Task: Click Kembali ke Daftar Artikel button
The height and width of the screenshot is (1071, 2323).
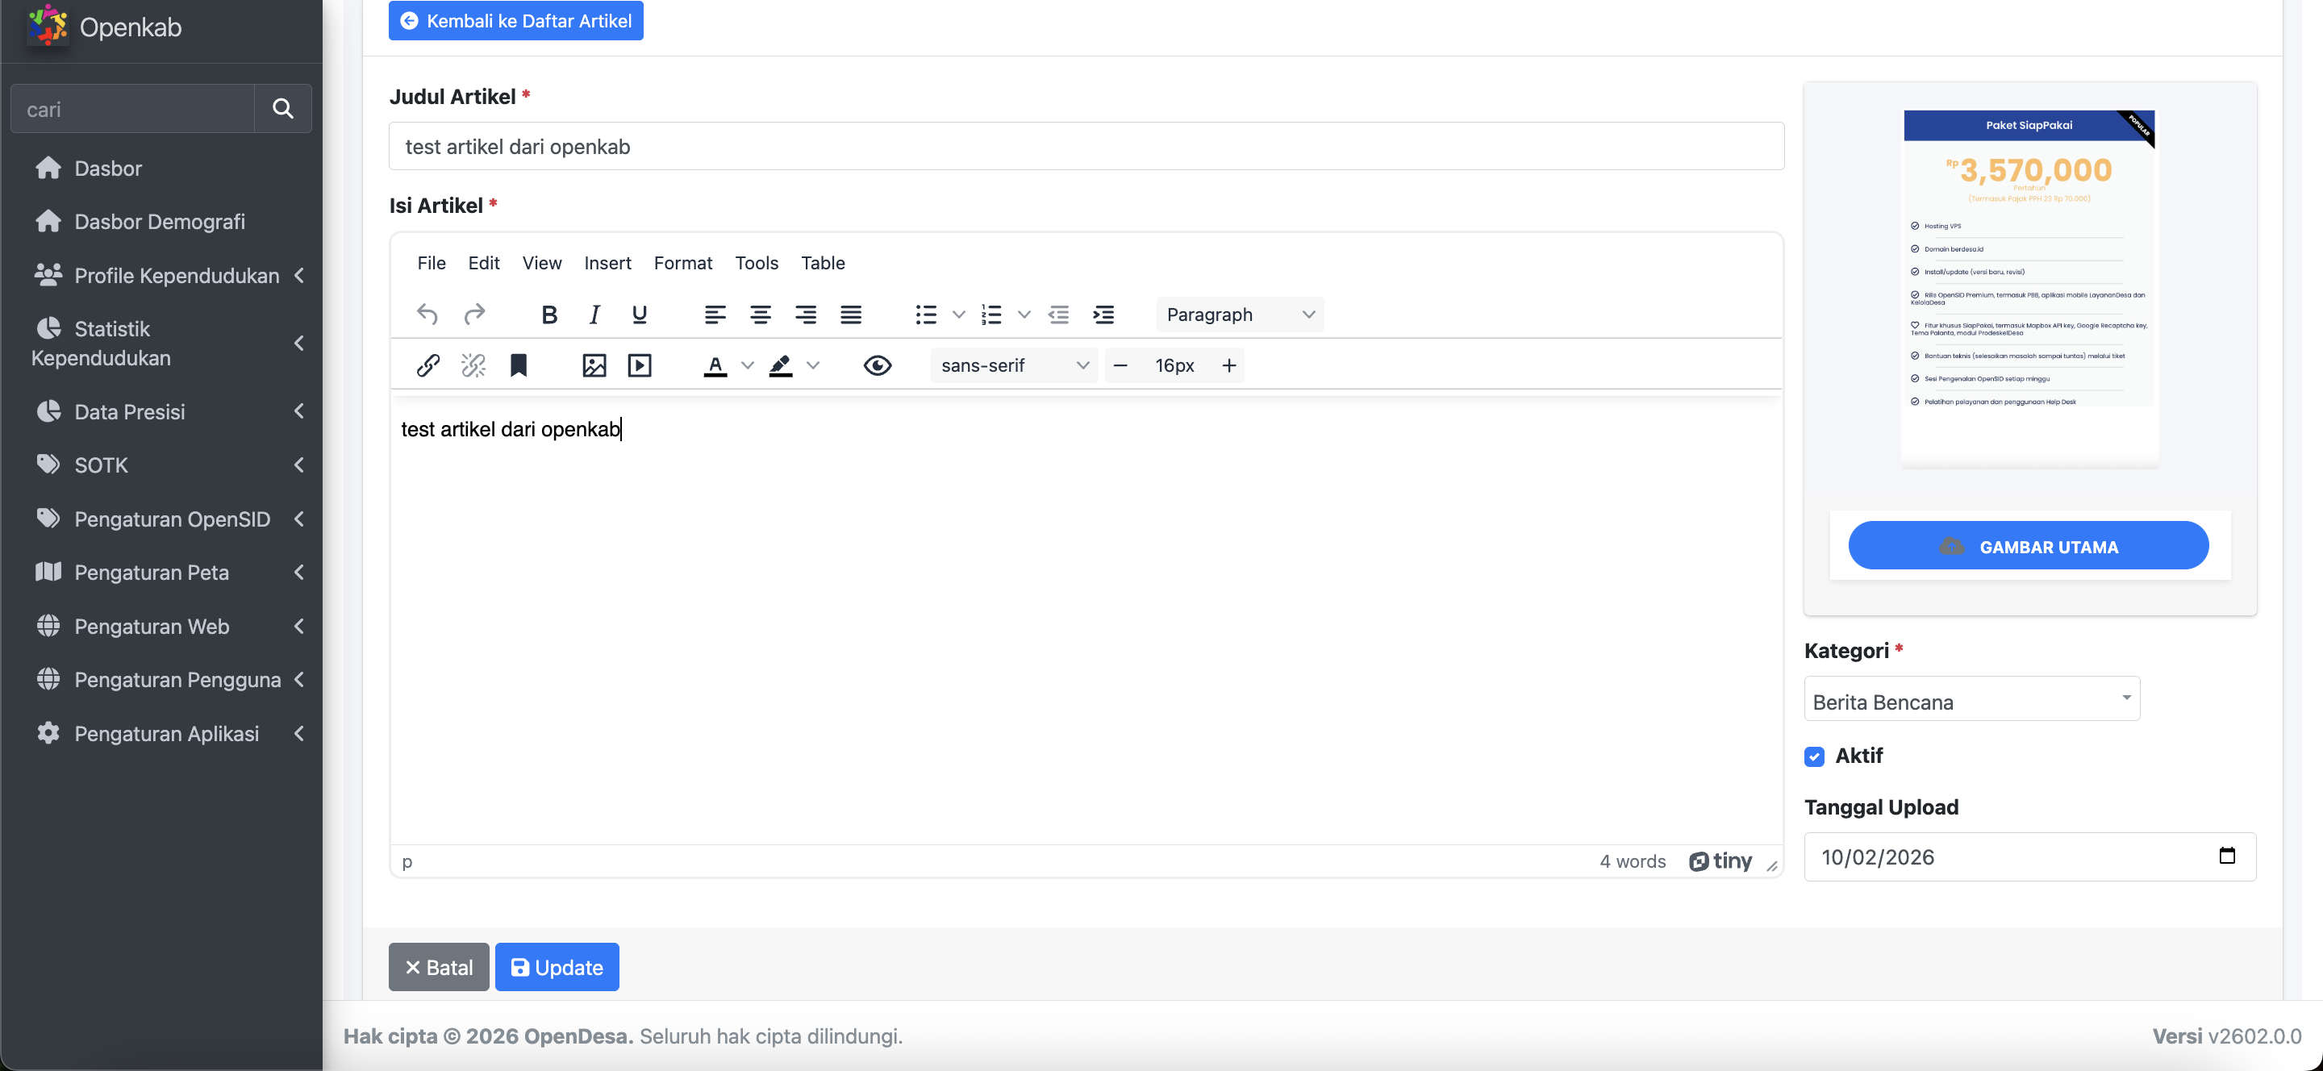Action: pos(516,21)
